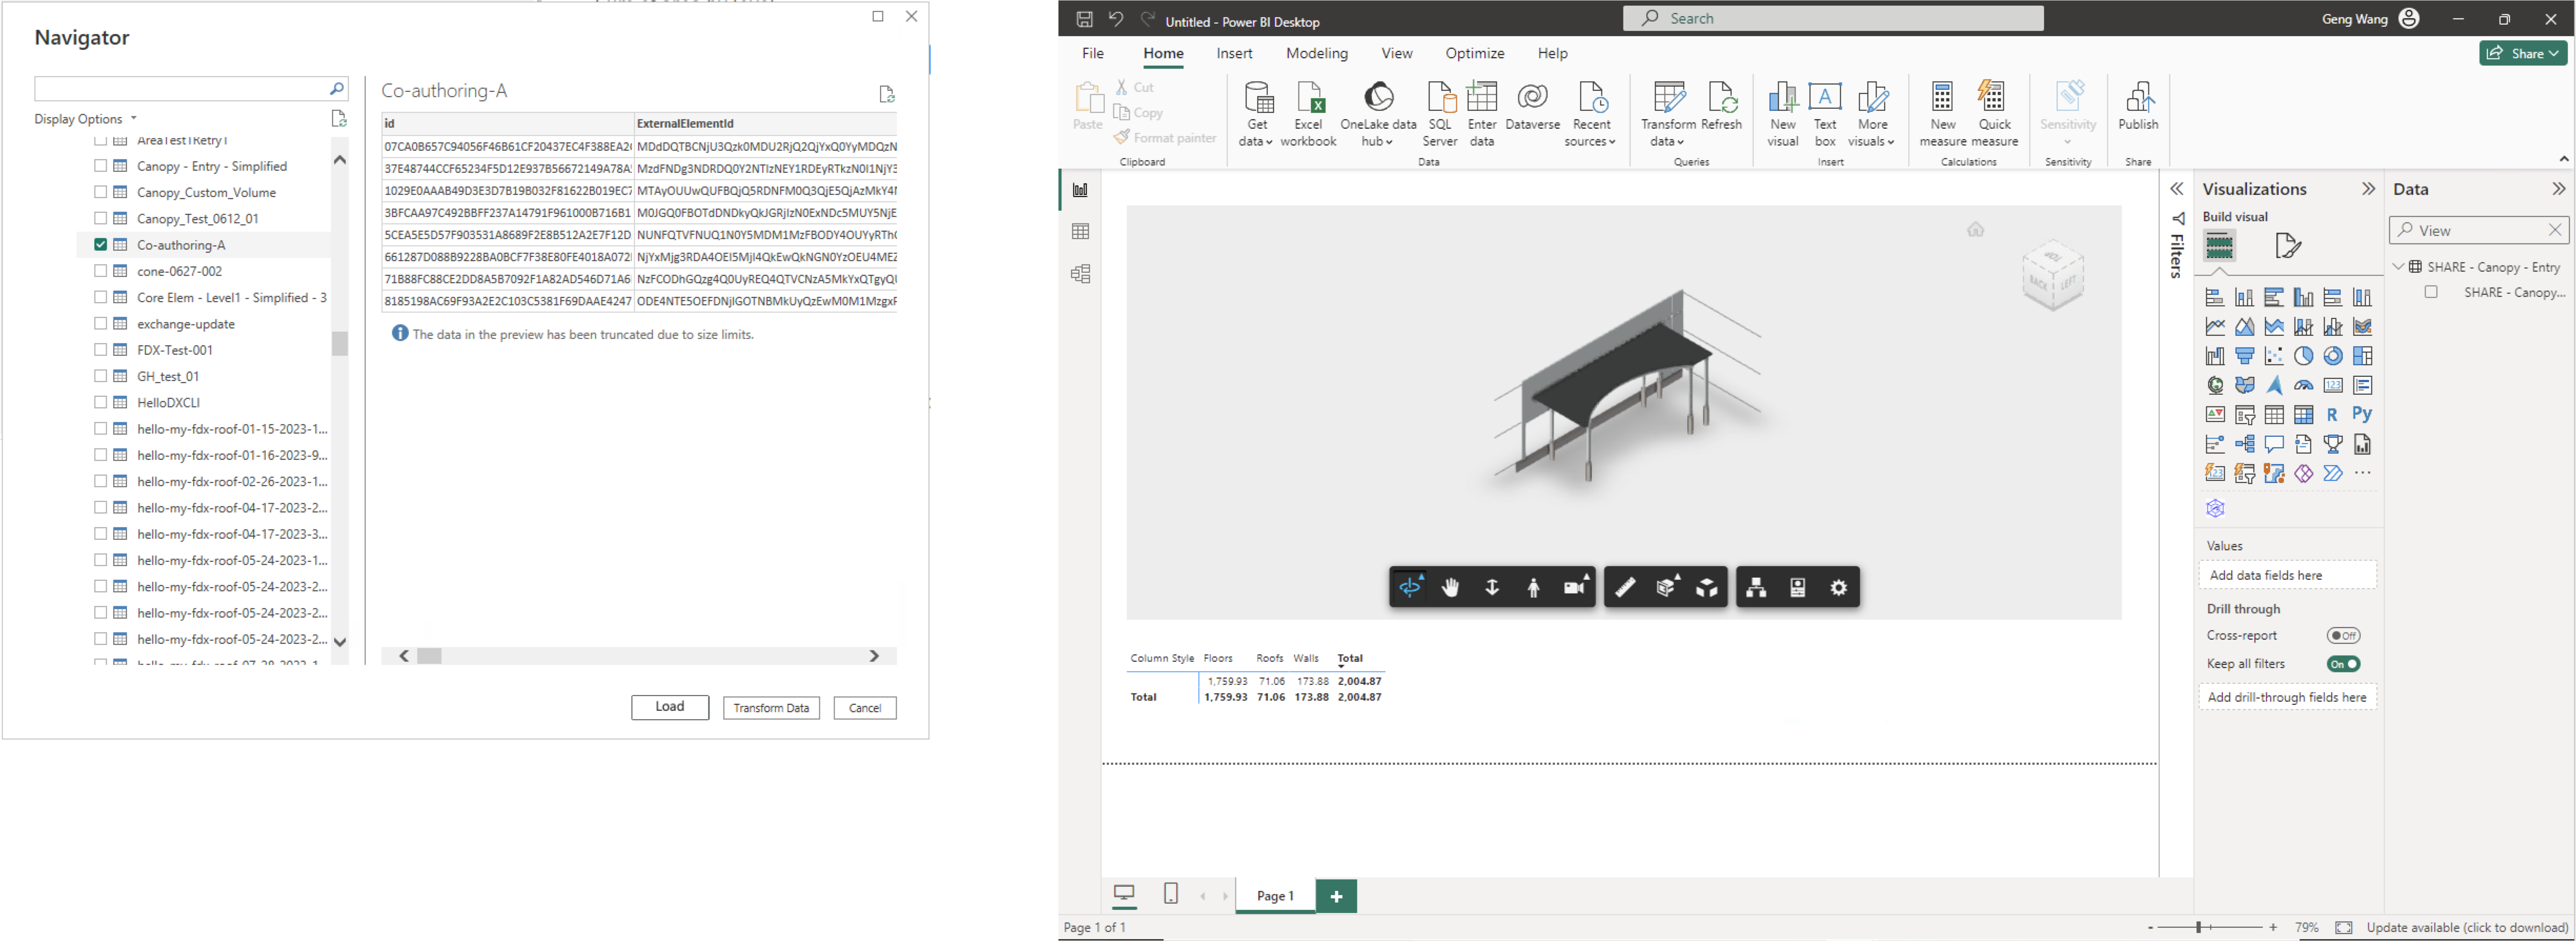Click Update available status link
Screen dimensions: 2576x941
[2466, 927]
